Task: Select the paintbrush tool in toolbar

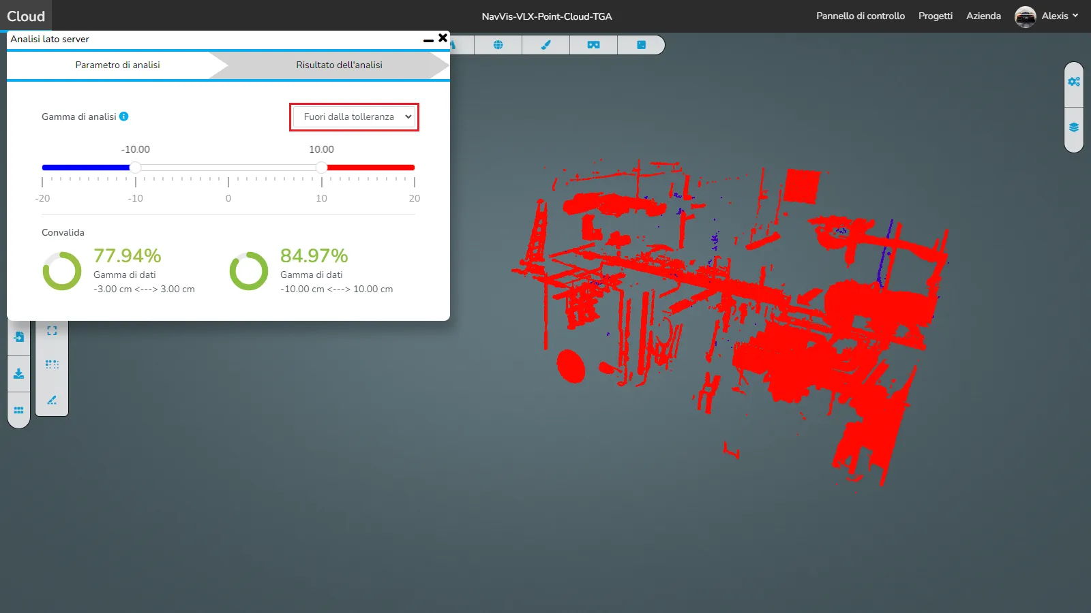Action: [x=545, y=45]
